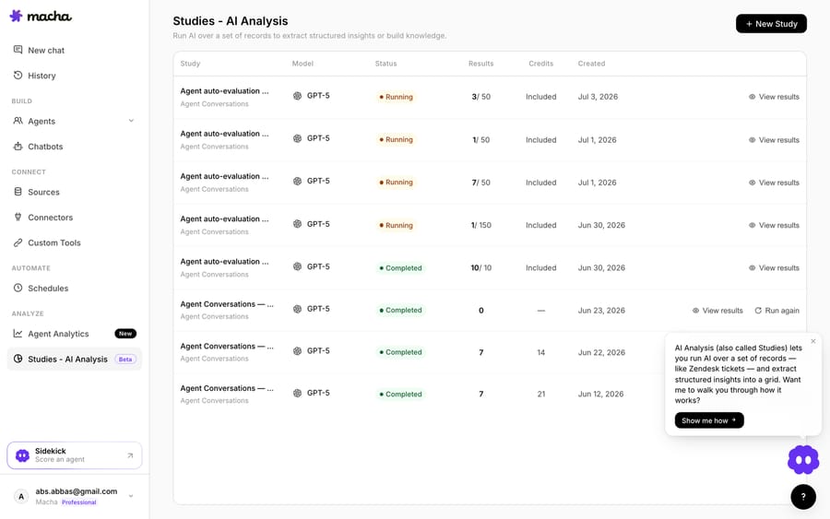Image resolution: width=830 pixels, height=519 pixels.
Task: Click the Custom Tools link icon
Action: 18,242
